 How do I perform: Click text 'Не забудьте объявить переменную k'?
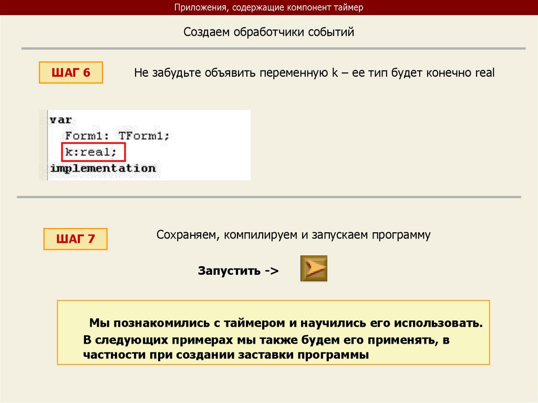pyautogui.click(x=236, y=73)
